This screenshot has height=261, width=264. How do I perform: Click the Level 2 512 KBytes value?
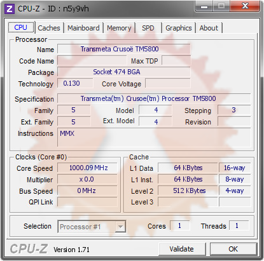click(188, 191)
